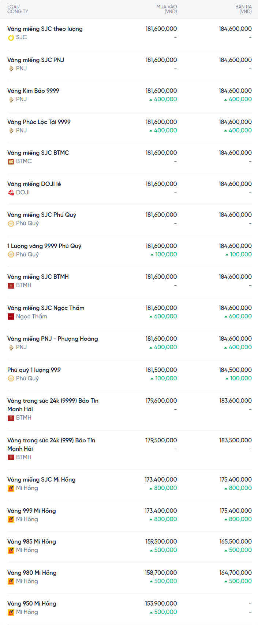Select Vàng miếng DOJI lẻ title
The height and width of the screenshot is (625, 258).
(34, 184)
